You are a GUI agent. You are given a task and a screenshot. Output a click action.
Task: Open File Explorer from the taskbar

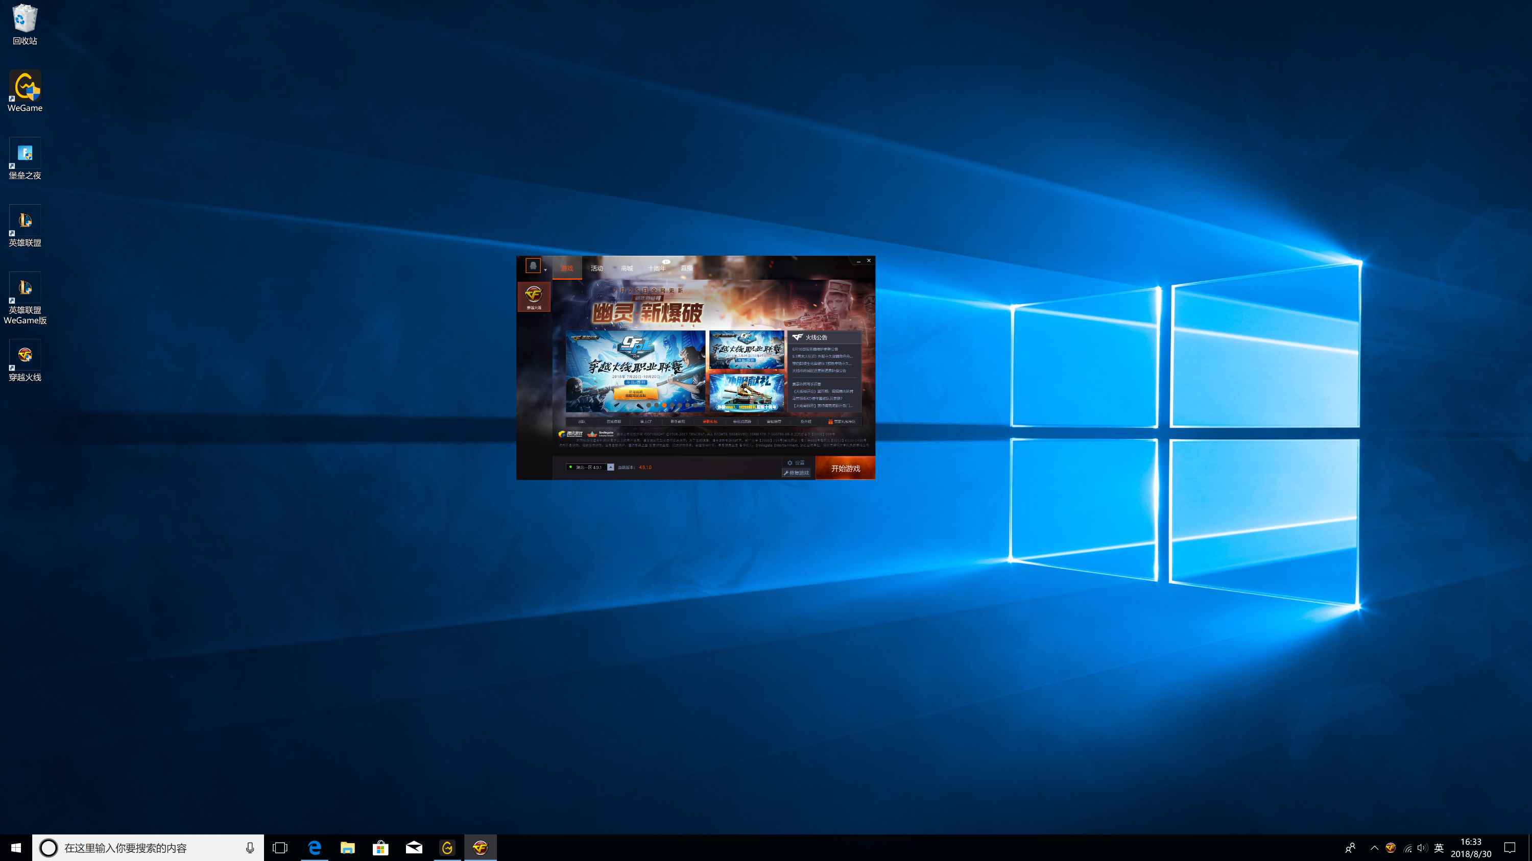(x=347, y=848)
